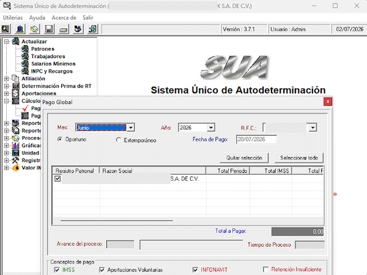The width and height of the screenshot is (367, 275).
Task: Collapse the Actualizar tree node
Action: [x=6, y=42]
